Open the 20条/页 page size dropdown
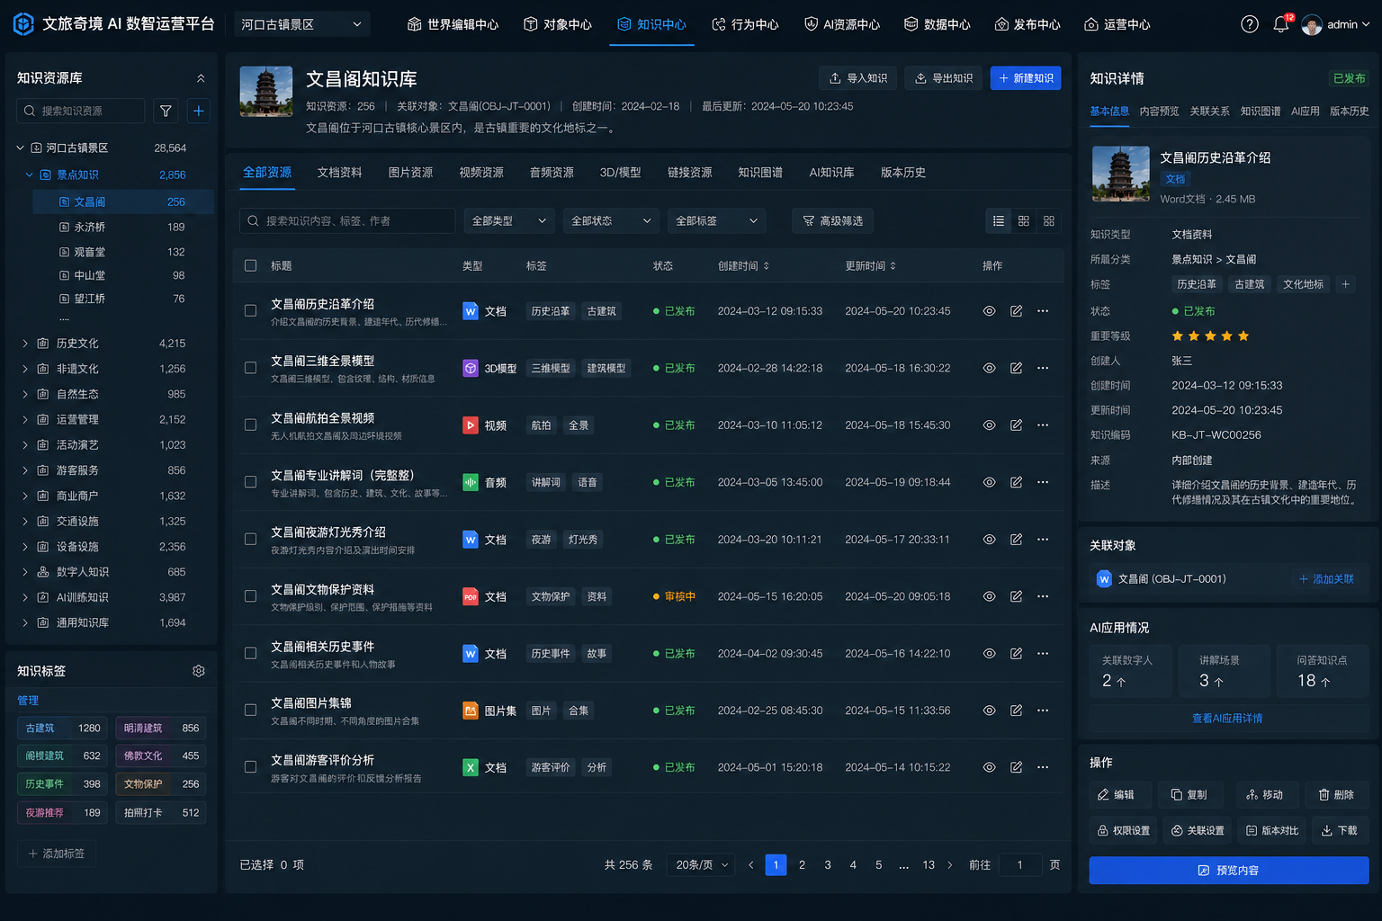 coord(701,865)
